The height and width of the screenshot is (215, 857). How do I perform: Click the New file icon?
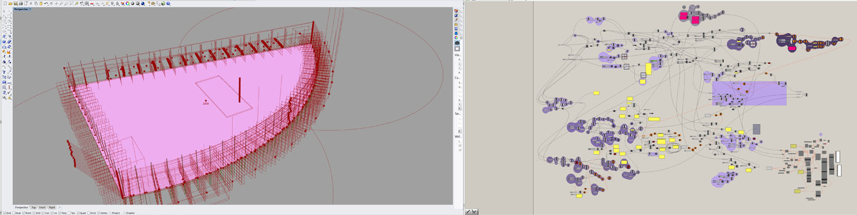pyautogui.click(x=5, y=3)
